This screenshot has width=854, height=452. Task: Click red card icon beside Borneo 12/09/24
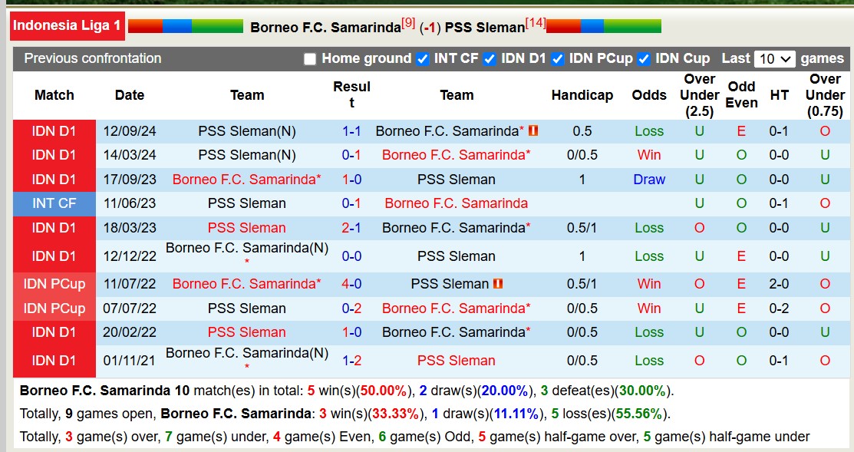(533, 131)
